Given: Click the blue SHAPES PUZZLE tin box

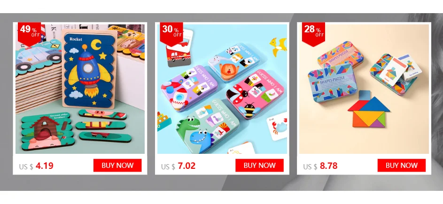Looking at the screenshot, I should 333,83.
